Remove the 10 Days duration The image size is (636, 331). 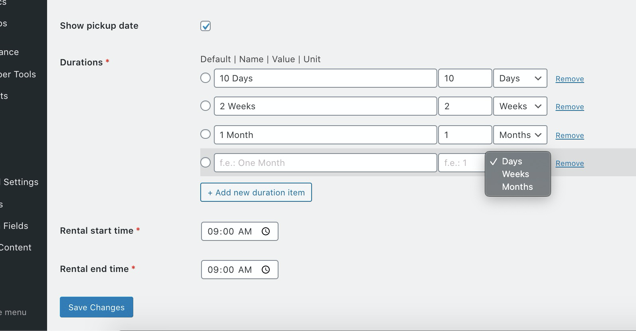[570, 79]
